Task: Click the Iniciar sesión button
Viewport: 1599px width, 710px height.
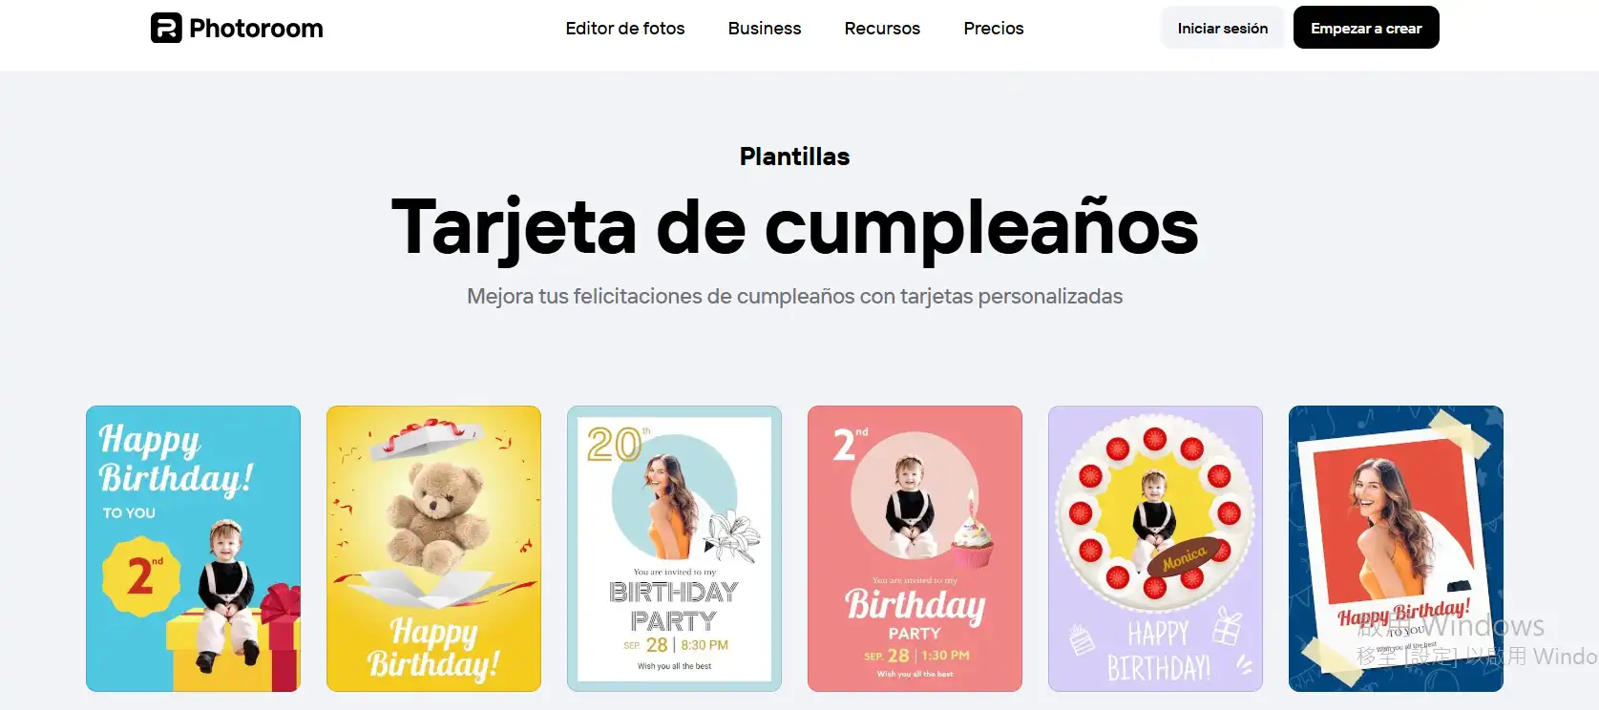Action: (x=1223, y=28)
